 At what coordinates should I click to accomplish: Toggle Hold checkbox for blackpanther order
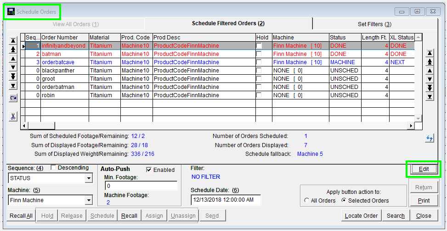click(259, 71)
